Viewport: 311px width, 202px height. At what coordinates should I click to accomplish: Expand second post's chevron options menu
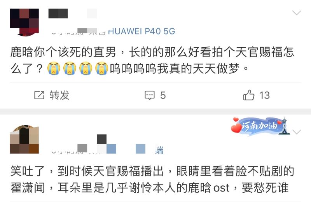(297, 132)
